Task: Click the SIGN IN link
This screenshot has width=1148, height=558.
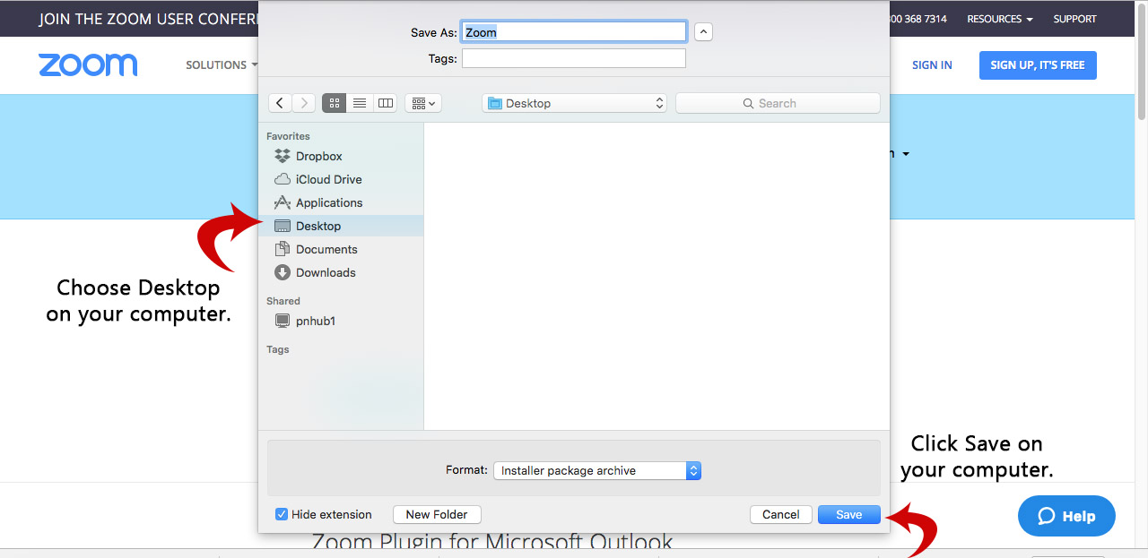Action: (x=932, y=65)
